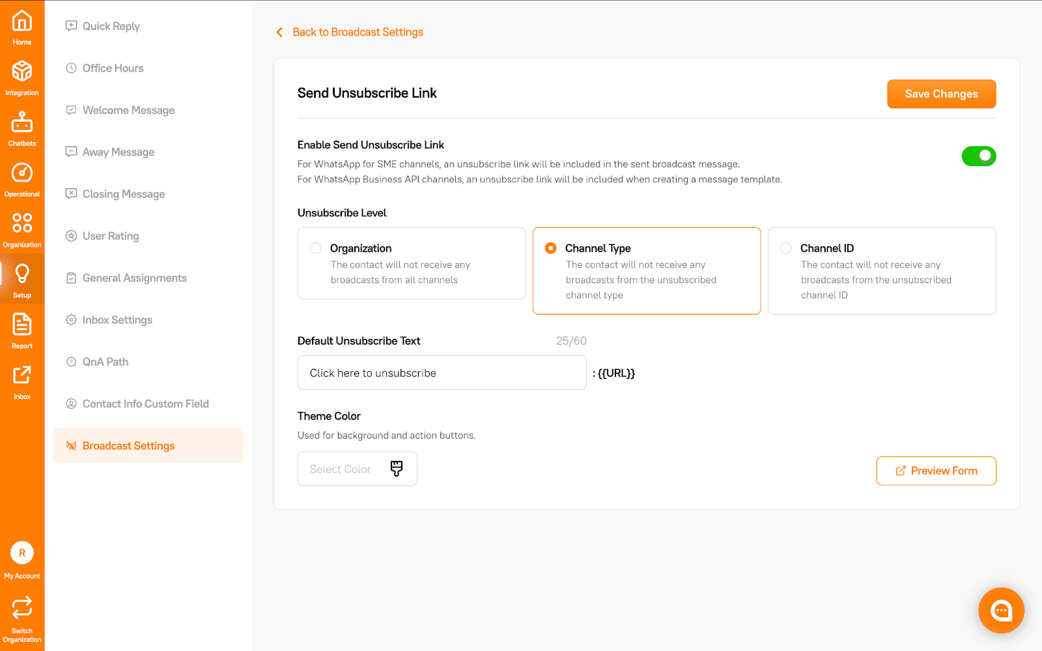The height and width of the screenshot is (651, 1042).
Task: Click the Welcome Message icon
Action: (x=72, y=110)
